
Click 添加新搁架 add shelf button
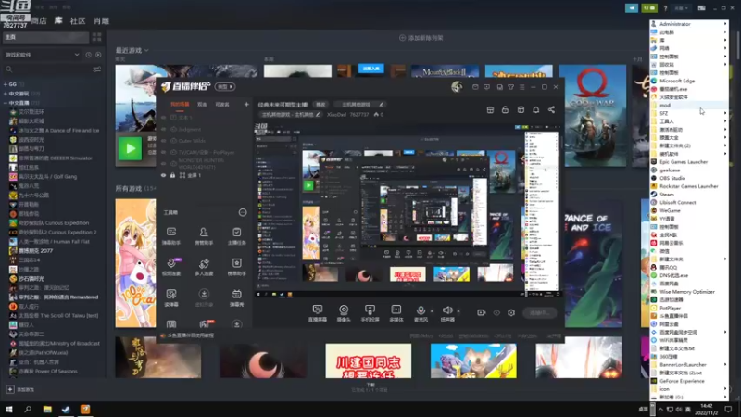pos(421,38)
